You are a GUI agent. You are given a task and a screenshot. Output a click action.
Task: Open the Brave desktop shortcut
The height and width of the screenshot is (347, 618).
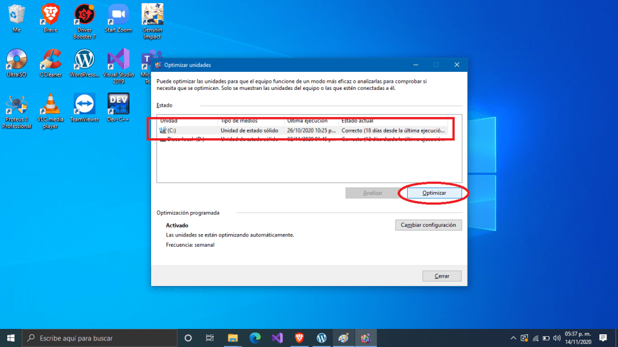pos(51,18)
